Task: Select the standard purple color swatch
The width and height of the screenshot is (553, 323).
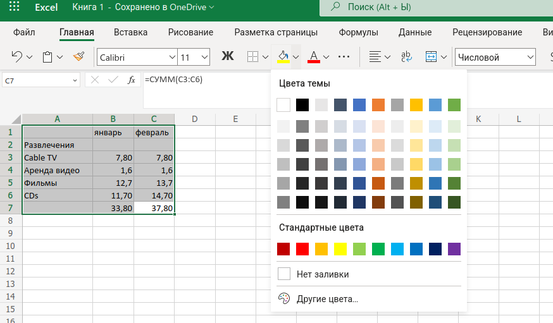Action: [x=454, y=248]
